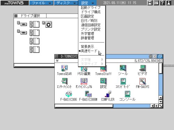
Task: Expand the 文字サイズ submenu arrow
Action: pyautogui.click(x=102, y=64)
